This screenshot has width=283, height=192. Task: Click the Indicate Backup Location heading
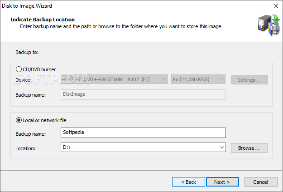(x=43, y=20)
